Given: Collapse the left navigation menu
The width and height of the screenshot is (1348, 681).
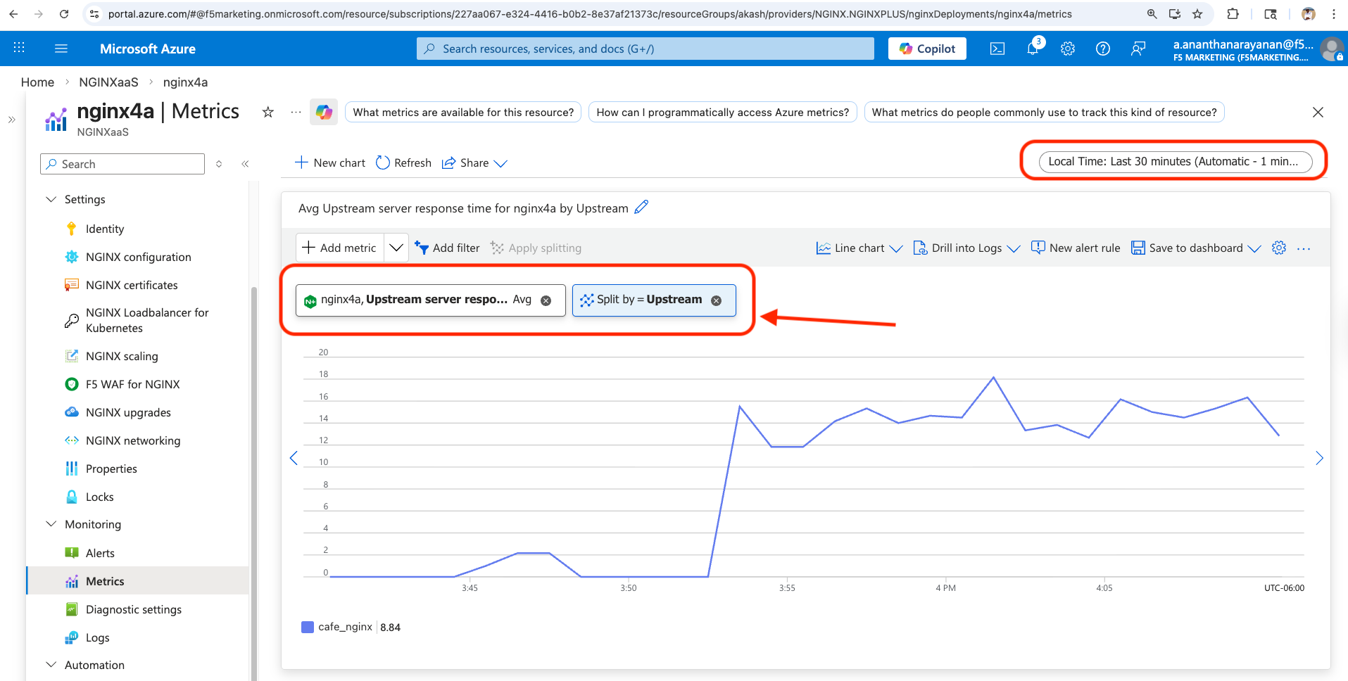Looking at the screenshot, I should pos(245,164).
